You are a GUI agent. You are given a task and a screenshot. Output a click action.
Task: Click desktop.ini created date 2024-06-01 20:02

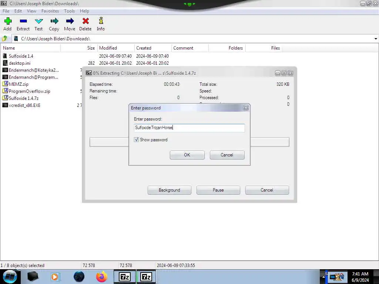pos(152,63)
